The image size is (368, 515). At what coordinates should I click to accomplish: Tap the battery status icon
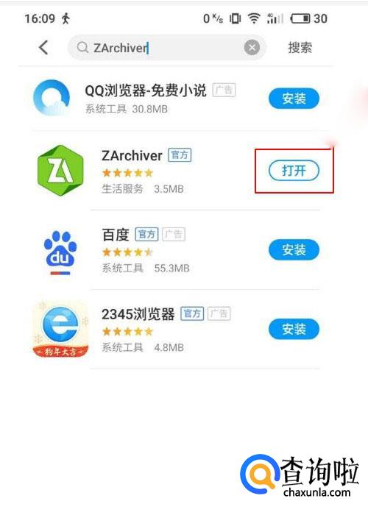coord(300,18)
